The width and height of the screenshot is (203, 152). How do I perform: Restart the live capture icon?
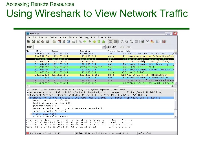[x=48, y=41]
